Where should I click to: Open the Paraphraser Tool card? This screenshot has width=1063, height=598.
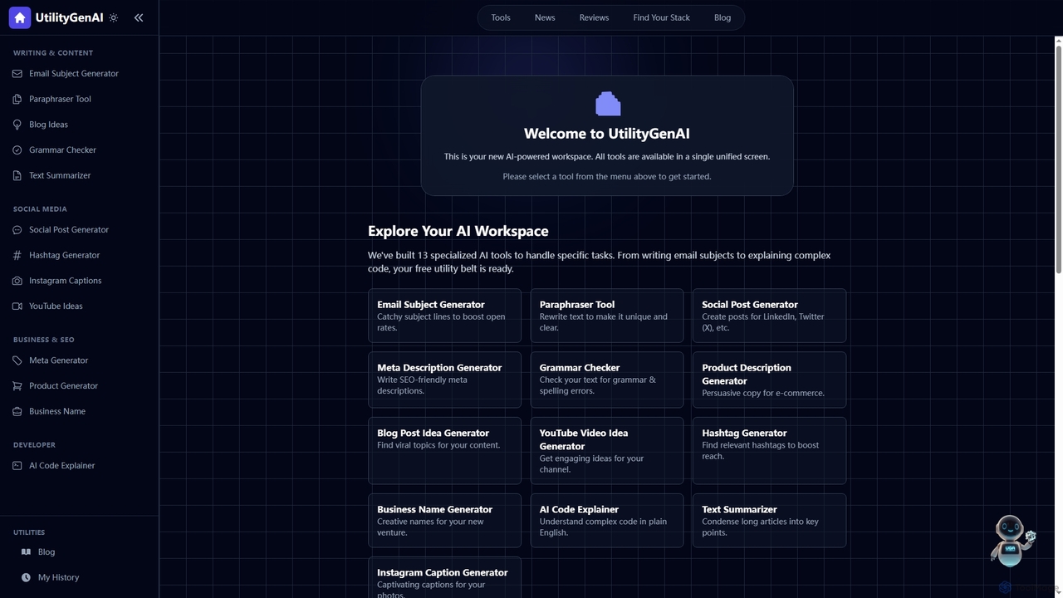pos(607,316)
